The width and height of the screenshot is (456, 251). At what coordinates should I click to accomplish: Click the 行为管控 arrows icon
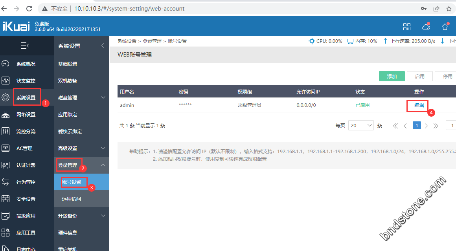6,182
